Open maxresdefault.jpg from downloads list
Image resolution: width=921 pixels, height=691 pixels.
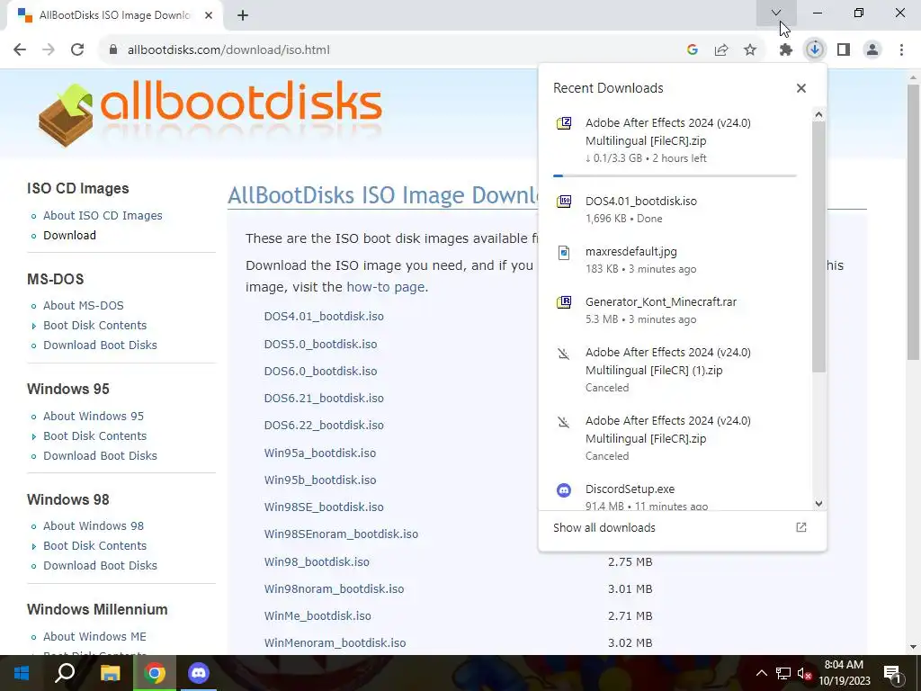point(675,260)
